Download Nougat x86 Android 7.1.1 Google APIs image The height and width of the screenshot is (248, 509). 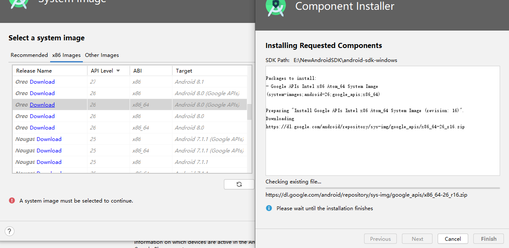tap(49, 139)
